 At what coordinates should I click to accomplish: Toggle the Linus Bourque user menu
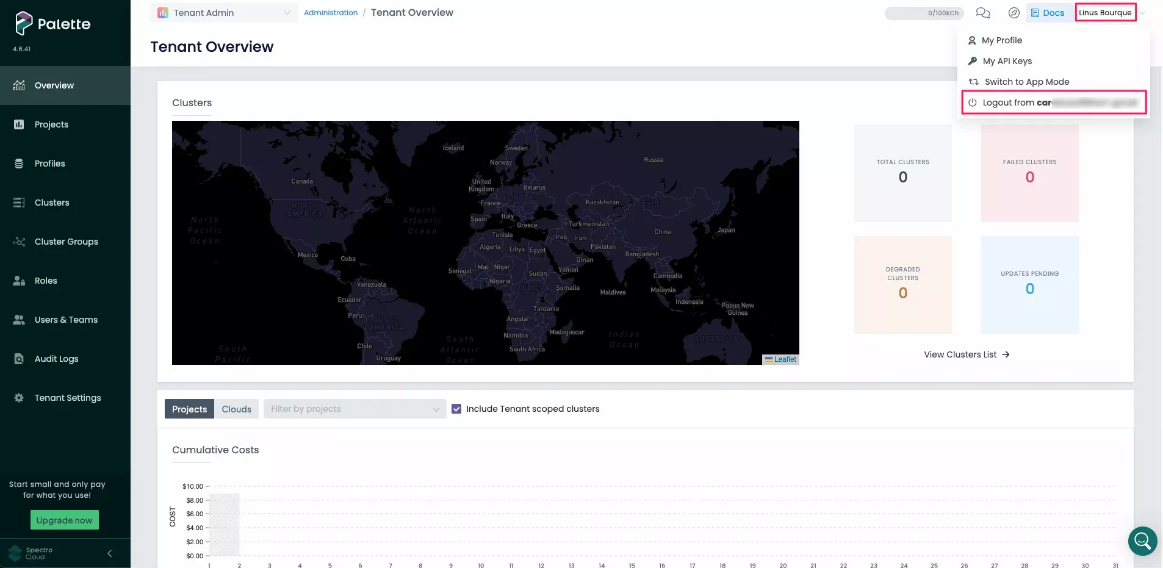click(1105, 13)
